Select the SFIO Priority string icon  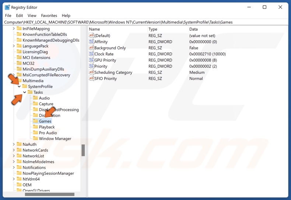point(91,78)
